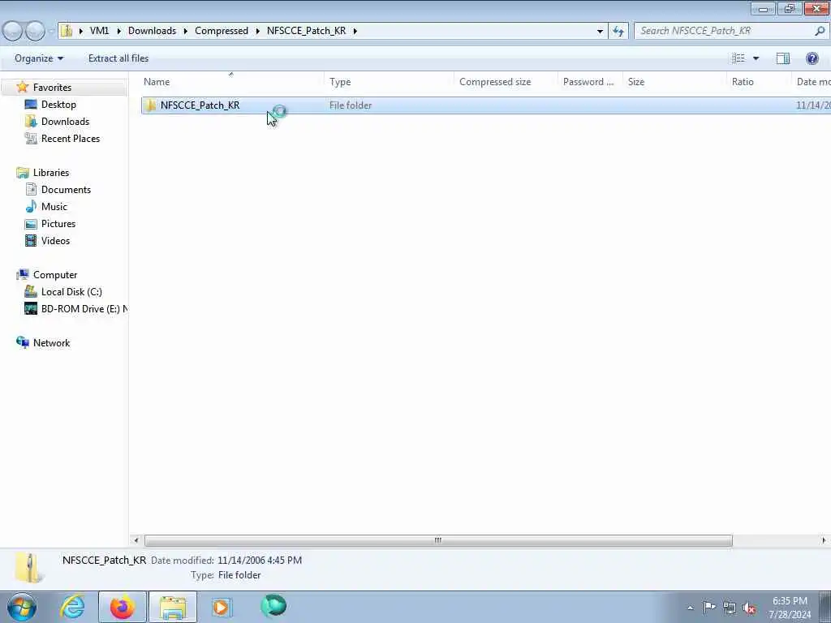Viewport: 831px width, 623px height.
Task: Open the Pictures library
Action: click(x=58, y=224)
